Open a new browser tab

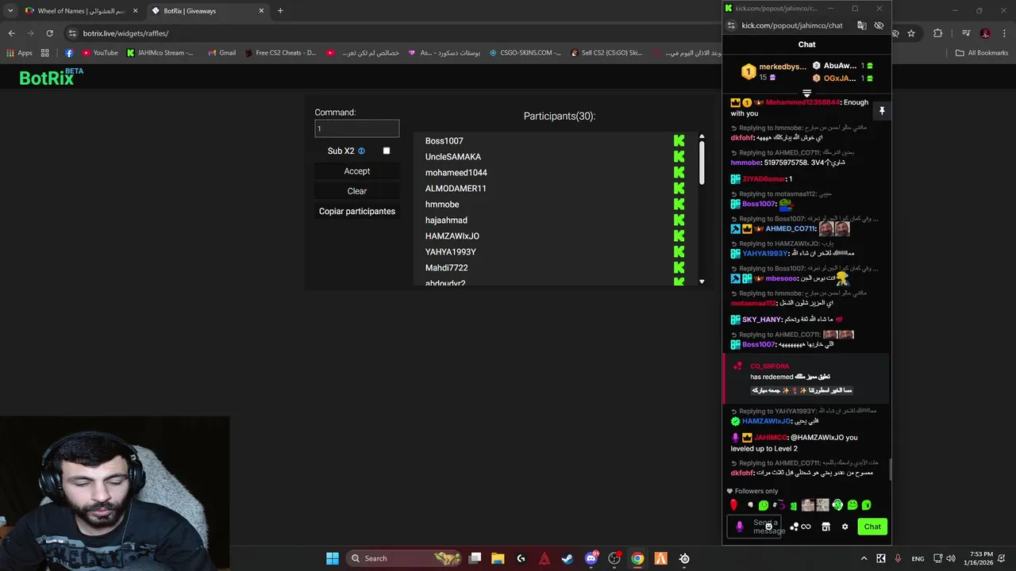pyautogui.click(x=280, y=11)
